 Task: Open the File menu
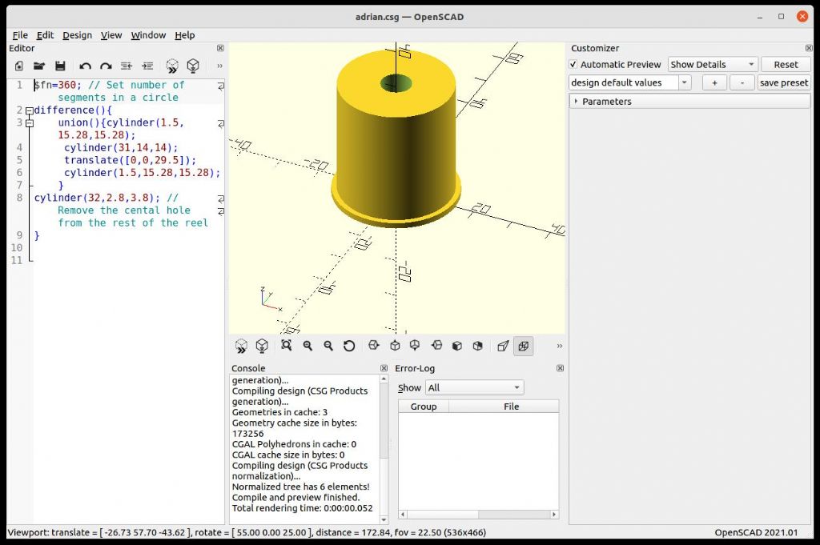[x=20, y=35]
